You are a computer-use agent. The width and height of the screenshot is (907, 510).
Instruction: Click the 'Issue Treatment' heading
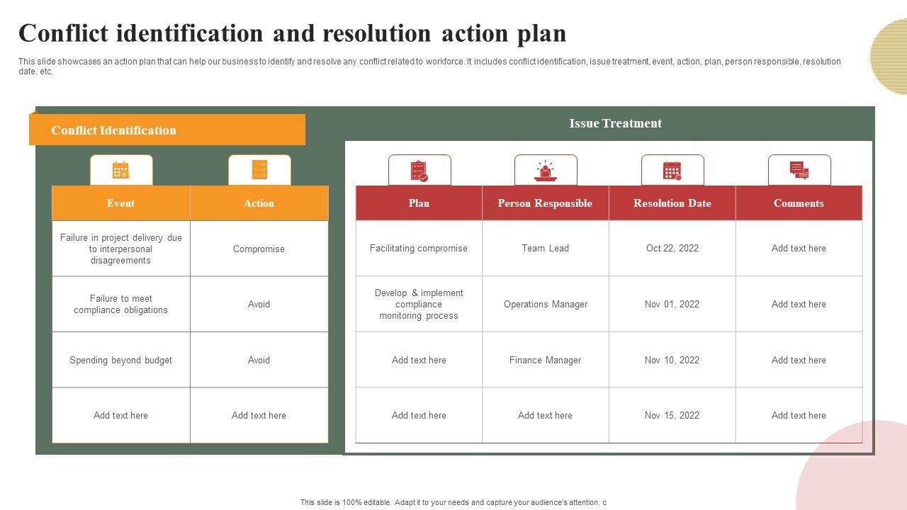click(x=616, y=123)
